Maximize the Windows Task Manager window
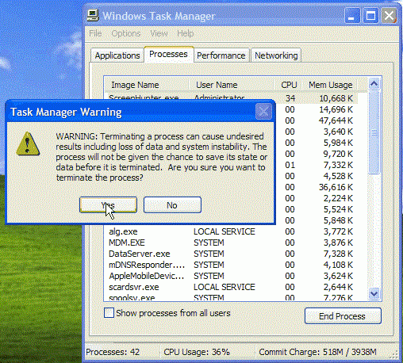The image size is (403, 363). 370,16
